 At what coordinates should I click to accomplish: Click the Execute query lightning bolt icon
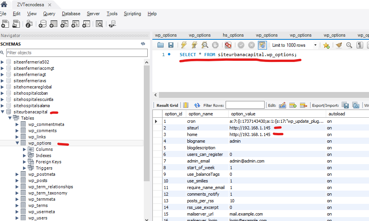184,45
